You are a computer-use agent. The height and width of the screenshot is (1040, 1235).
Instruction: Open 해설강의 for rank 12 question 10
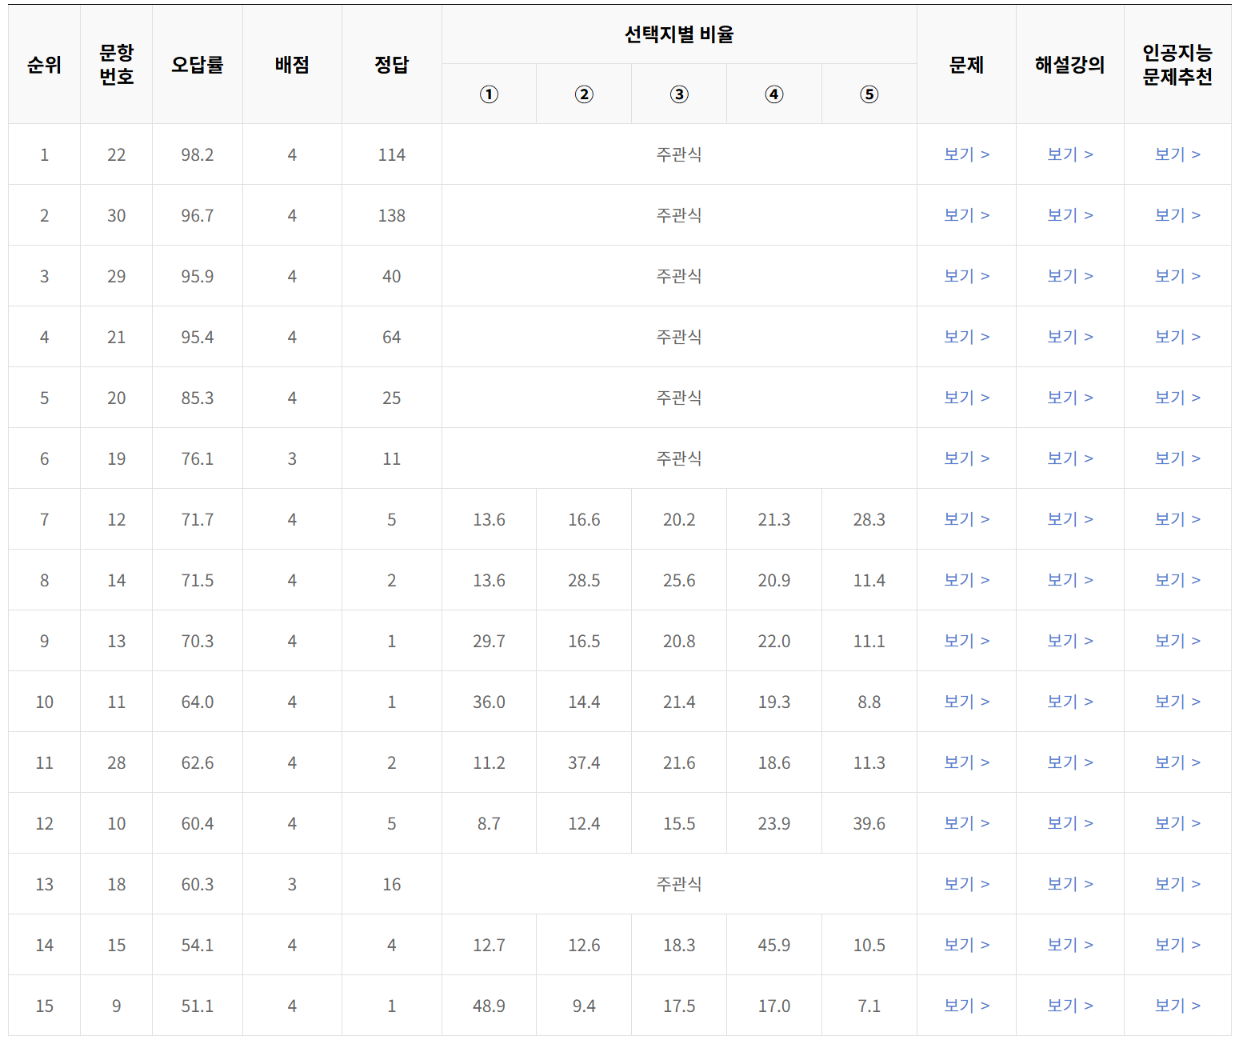point(1069,823)
